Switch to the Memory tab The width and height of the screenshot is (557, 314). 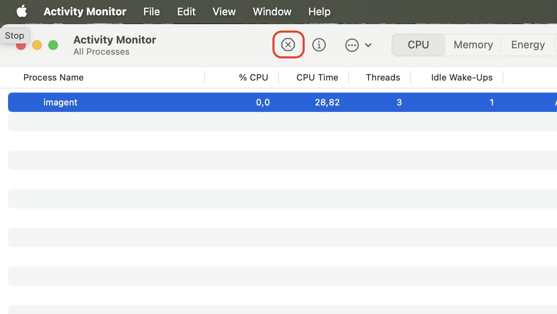(x=473, y=45)
